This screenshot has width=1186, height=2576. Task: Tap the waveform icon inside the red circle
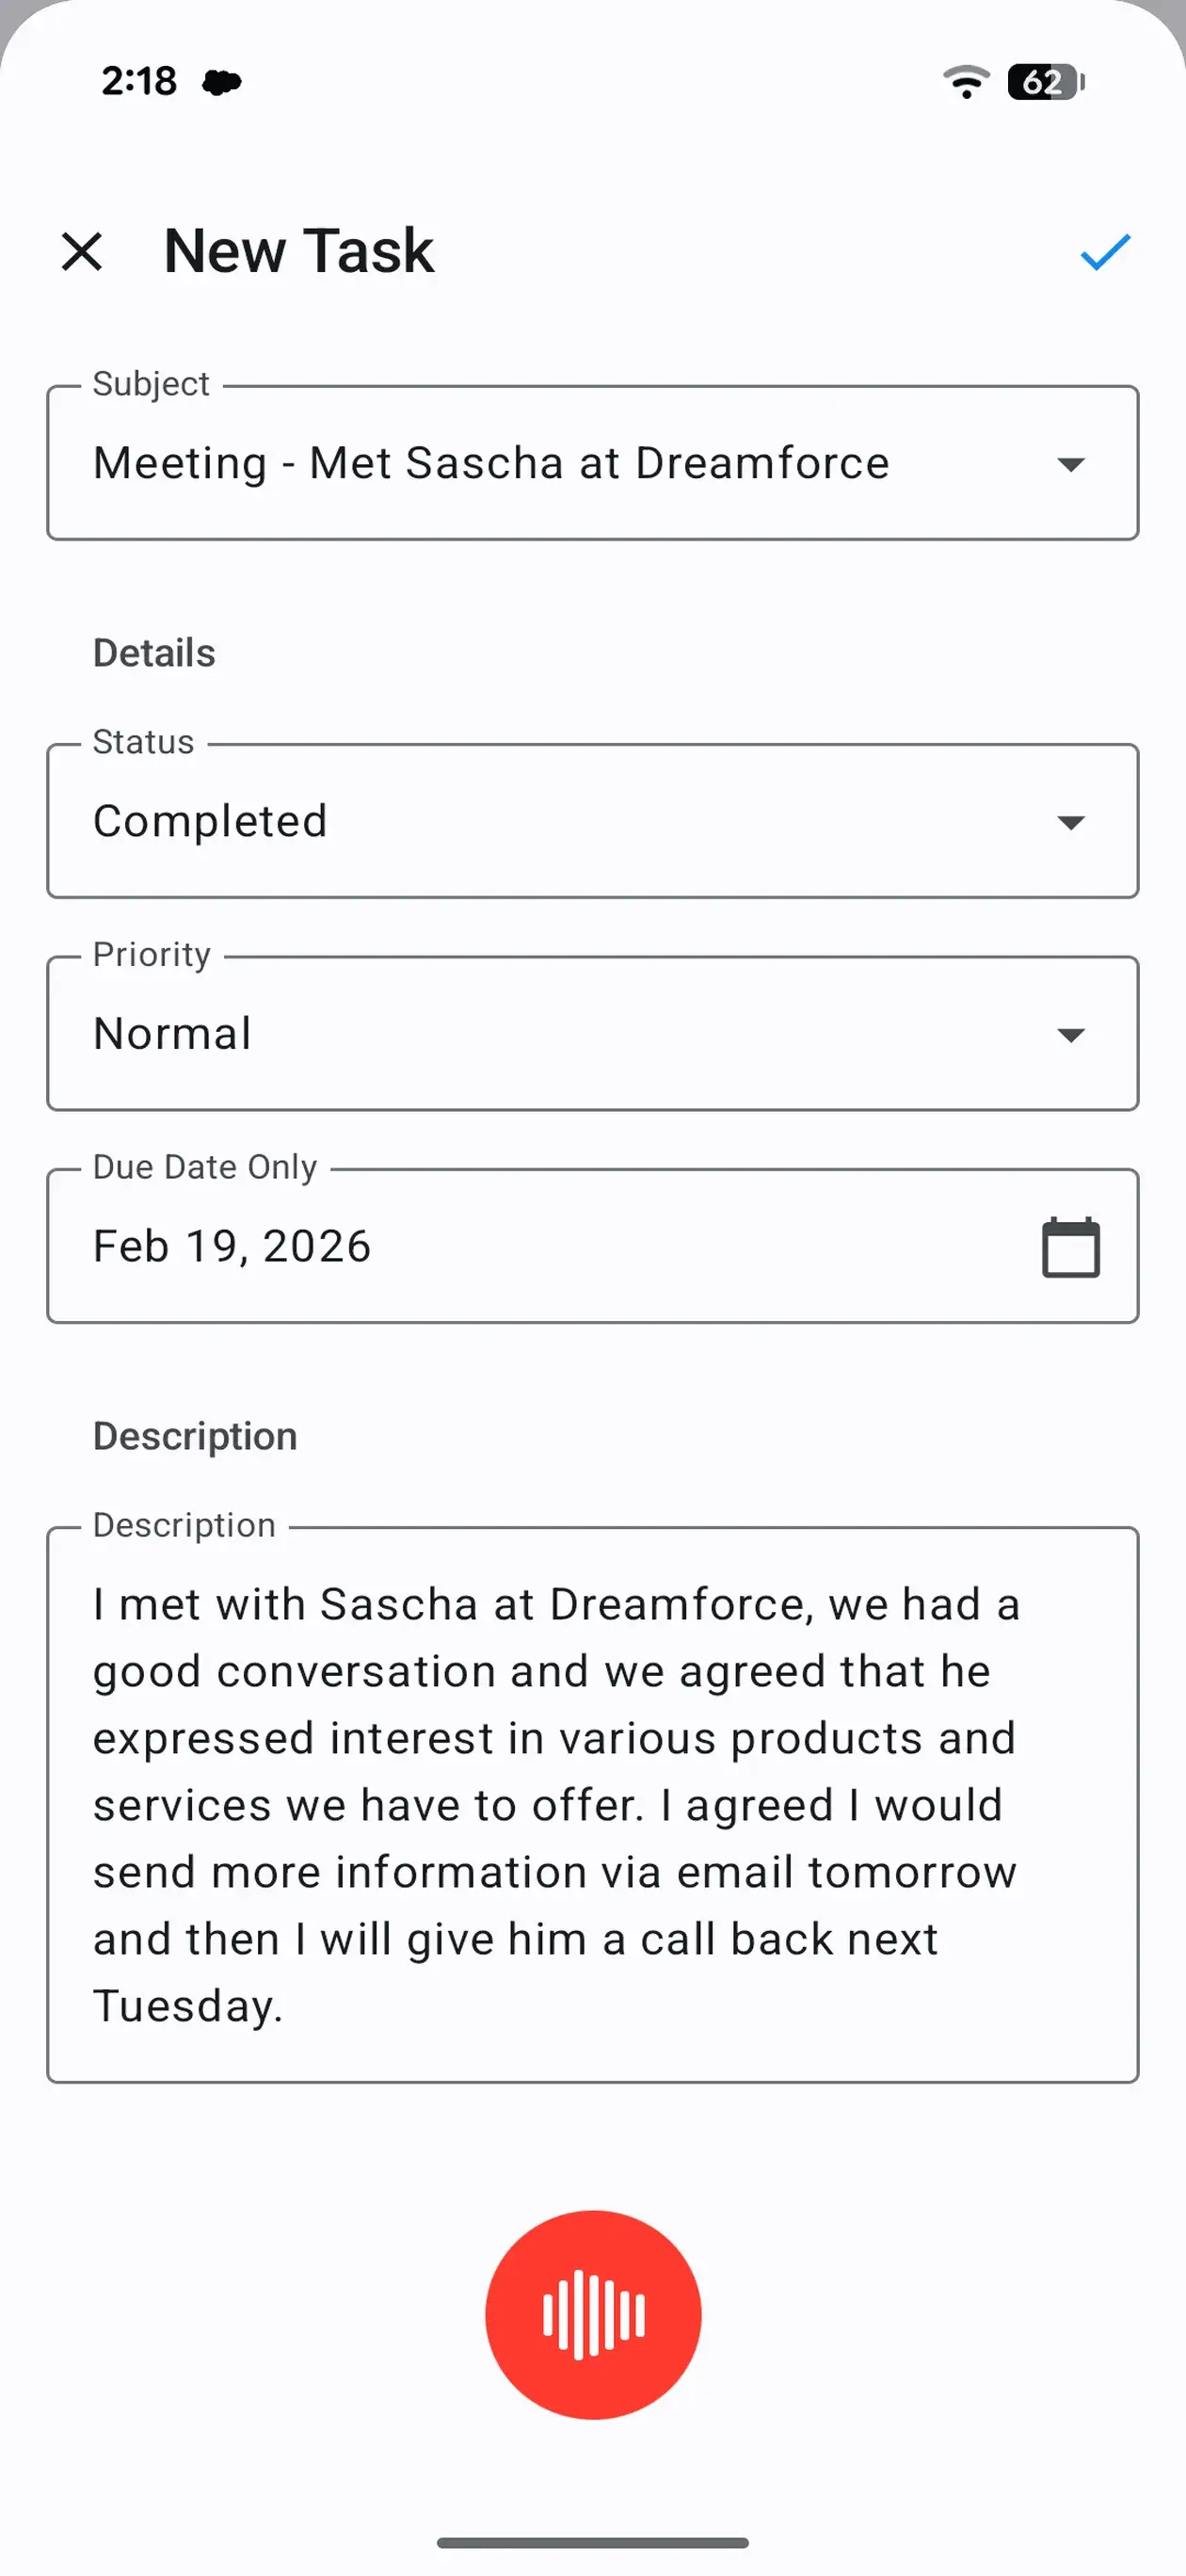[x=593, y=2316]
